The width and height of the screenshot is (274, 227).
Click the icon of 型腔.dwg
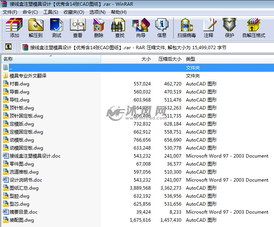point(6,196)
